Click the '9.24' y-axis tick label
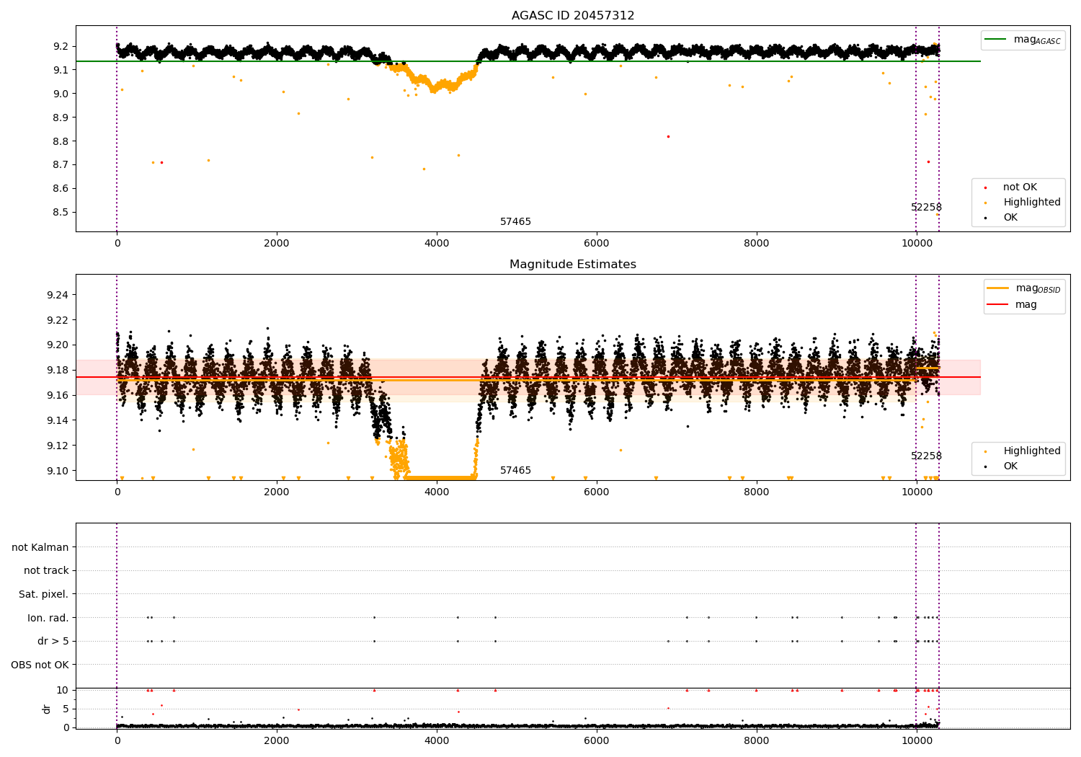 [x=58, y=296]
